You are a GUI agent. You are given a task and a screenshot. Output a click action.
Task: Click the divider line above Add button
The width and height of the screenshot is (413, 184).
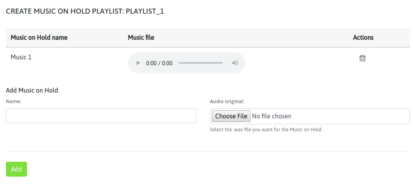coord(206,151)
